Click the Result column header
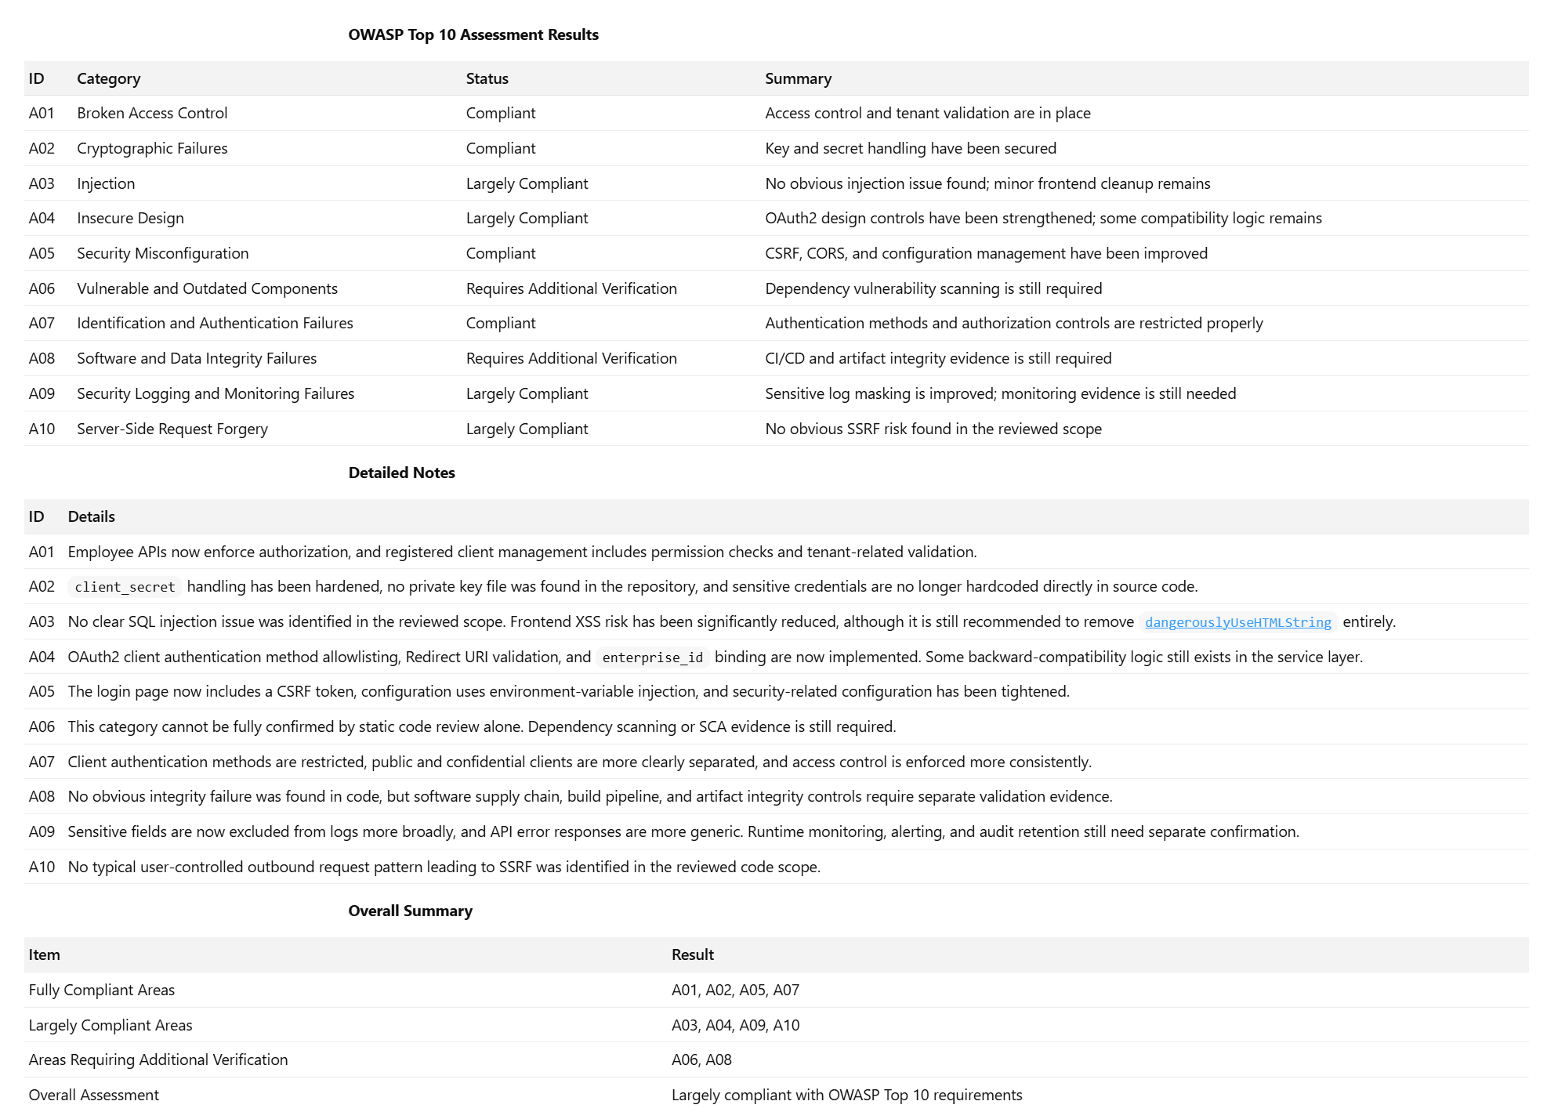 click(x=692, y=954)
